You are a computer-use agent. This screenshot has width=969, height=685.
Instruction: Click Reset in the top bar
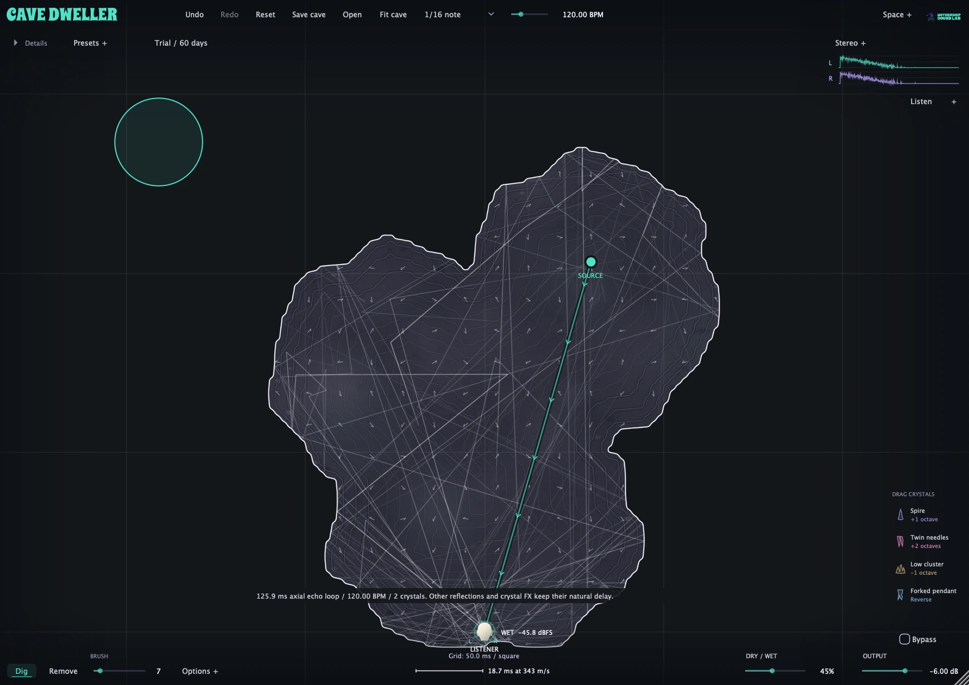click(x=265, y=14)
